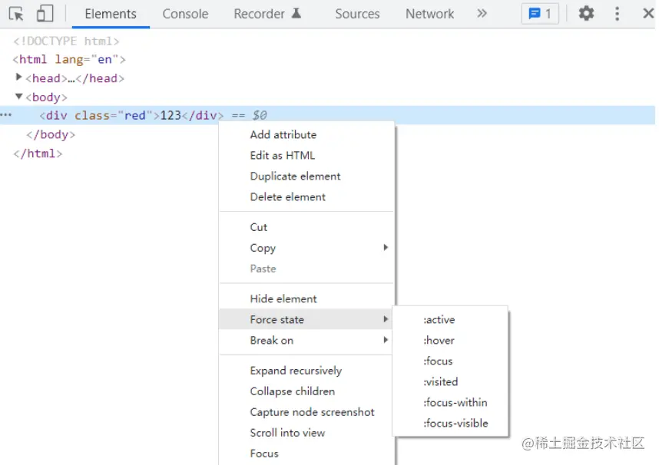This screenshot has width=659, height=465.
Task: Expand the Break on submenu arrow
Action: coord(386,340)
